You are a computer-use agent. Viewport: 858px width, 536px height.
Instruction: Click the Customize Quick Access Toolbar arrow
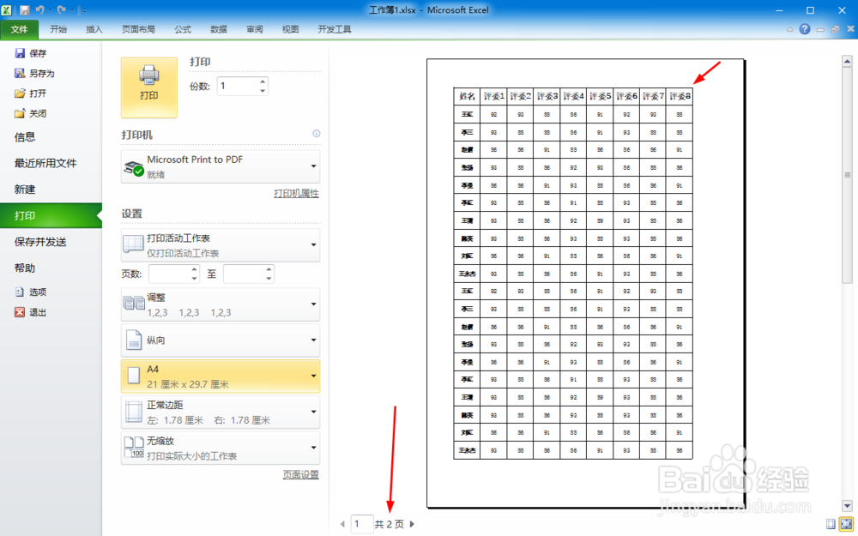coord(82,9)
